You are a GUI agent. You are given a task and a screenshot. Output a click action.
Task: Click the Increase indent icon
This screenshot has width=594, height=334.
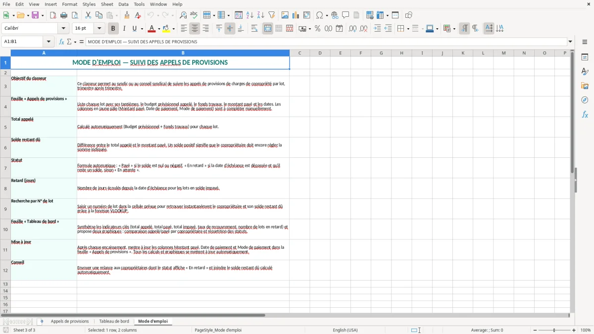tap(377, 29)
